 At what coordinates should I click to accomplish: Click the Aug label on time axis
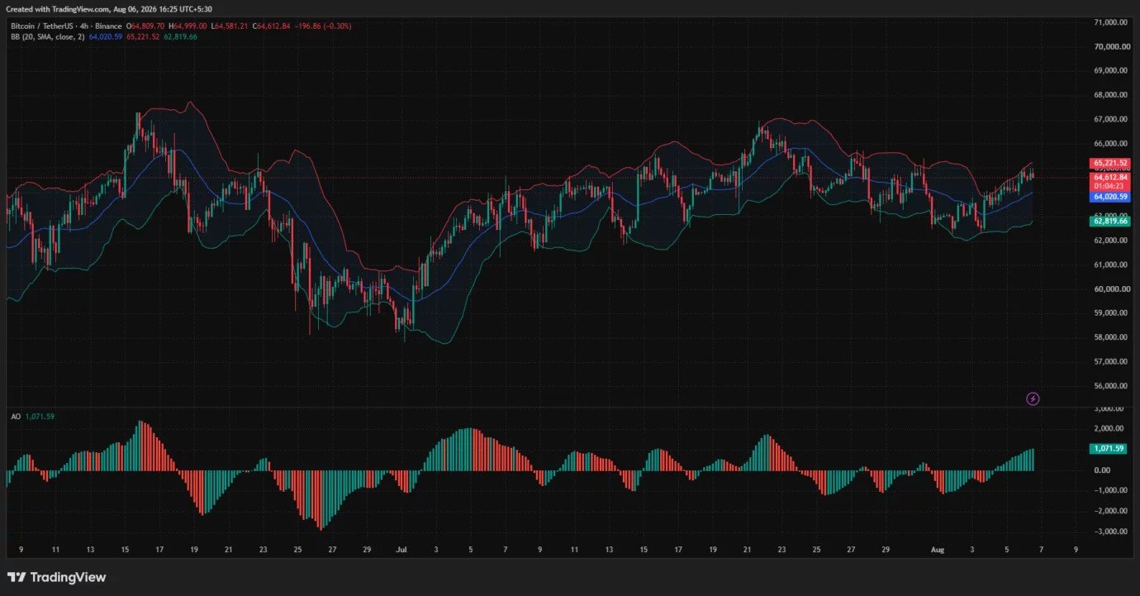point(937,548)
